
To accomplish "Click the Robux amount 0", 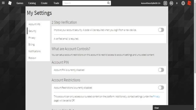I will 177,3.
